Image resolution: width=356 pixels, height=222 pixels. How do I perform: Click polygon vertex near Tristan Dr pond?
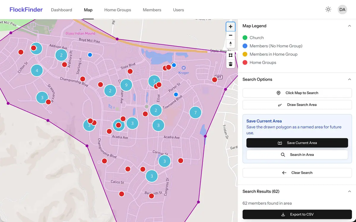[205, 136]
